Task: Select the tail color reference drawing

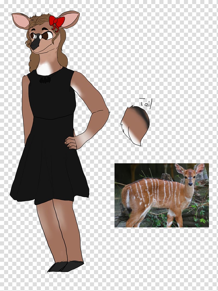Action: point(135,126)
